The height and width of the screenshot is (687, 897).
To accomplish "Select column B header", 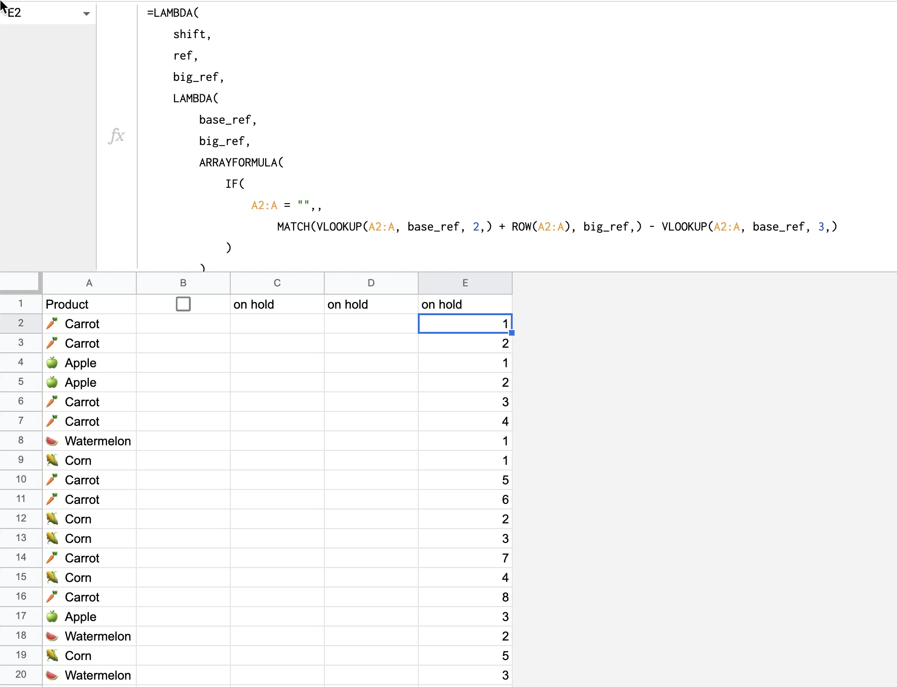I will pos(183,283).
